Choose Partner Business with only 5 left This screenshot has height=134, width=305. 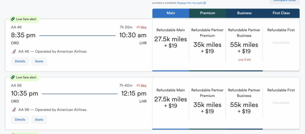244,45
